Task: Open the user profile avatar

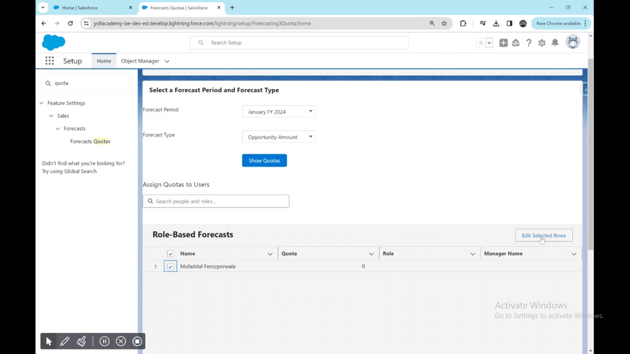Action: (573, 42)
